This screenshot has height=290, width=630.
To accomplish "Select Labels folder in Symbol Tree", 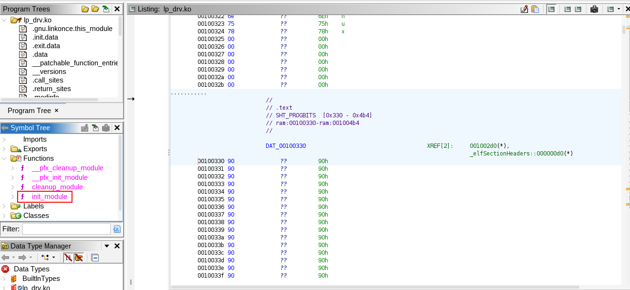I will point(33,206).
